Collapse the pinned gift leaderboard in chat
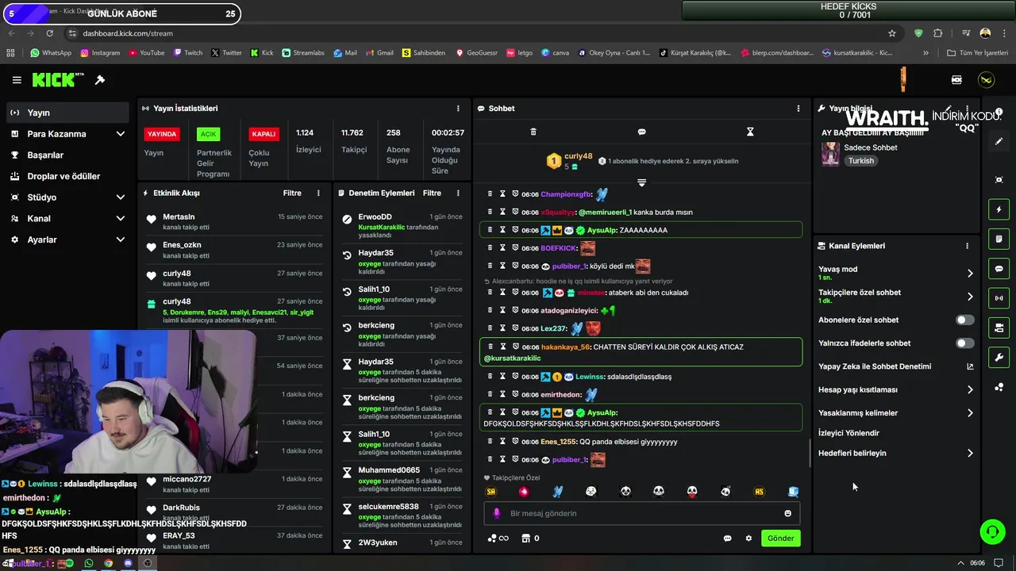 tap(641, 182)
